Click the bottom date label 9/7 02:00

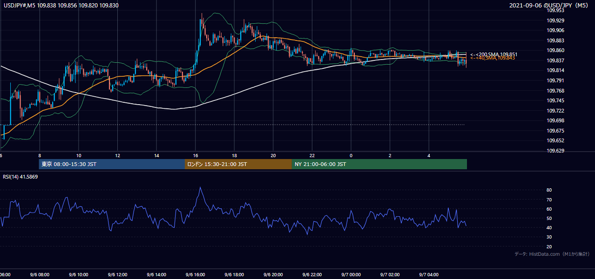coord(390,275)
